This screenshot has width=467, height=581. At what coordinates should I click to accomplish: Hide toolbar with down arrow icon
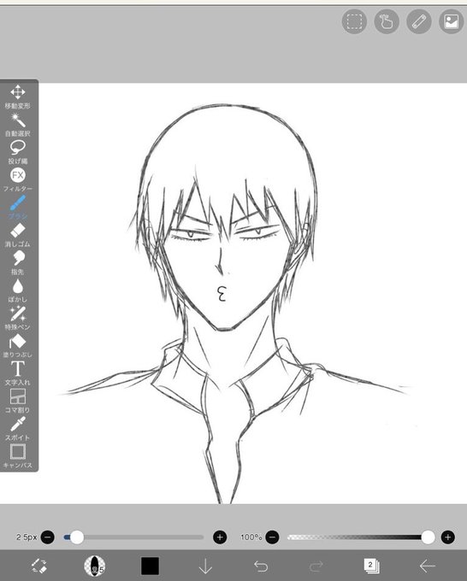(205, 566)
